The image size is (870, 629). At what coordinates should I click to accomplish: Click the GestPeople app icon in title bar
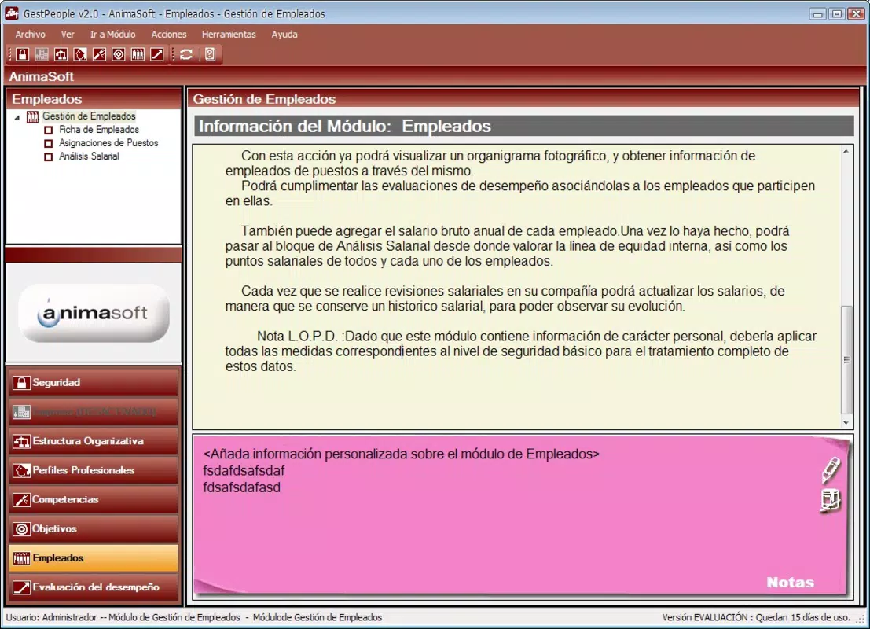coord(12,13)
